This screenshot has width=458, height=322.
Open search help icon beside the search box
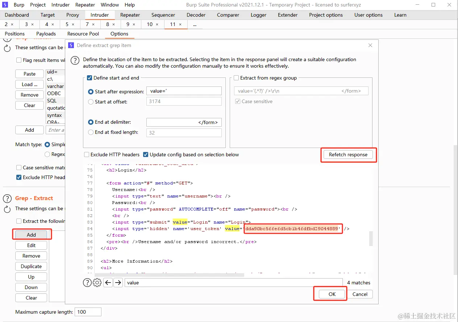click(x=87, y=283)
